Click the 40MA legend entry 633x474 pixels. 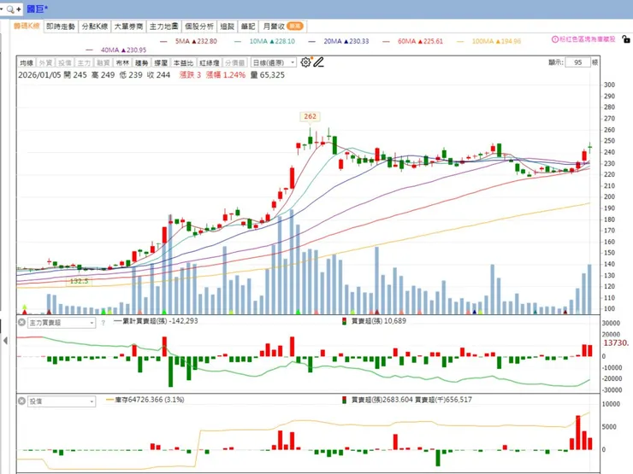[115, 50]
